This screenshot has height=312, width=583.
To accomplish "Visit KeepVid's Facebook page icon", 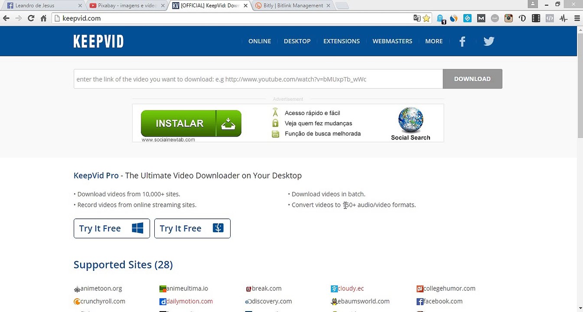I will pyautogui.click(x=462, y=41).
